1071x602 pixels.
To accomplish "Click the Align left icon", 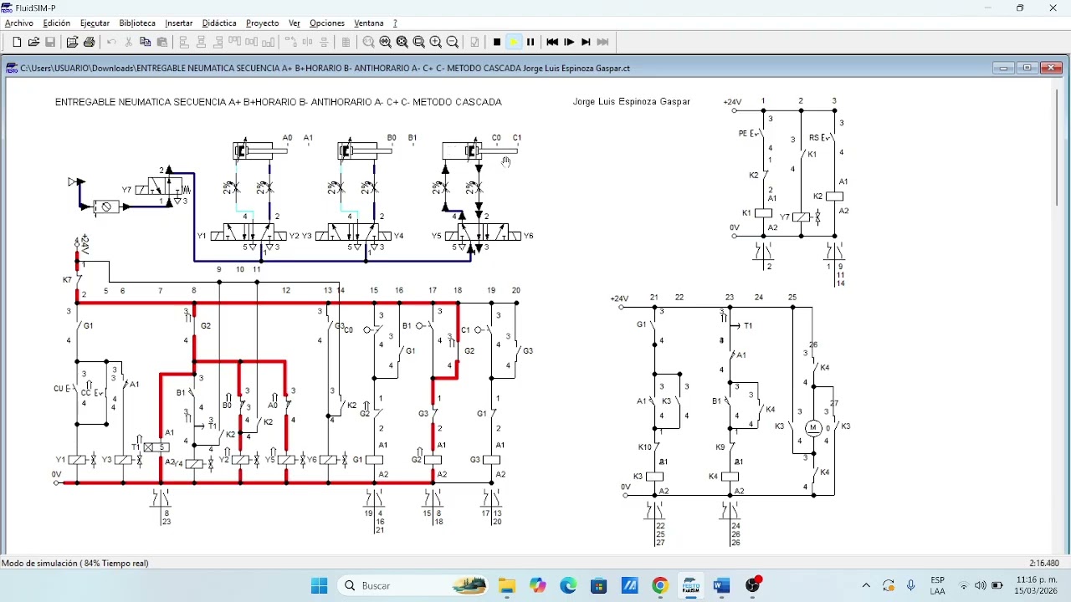I will [x=184, y=42].
